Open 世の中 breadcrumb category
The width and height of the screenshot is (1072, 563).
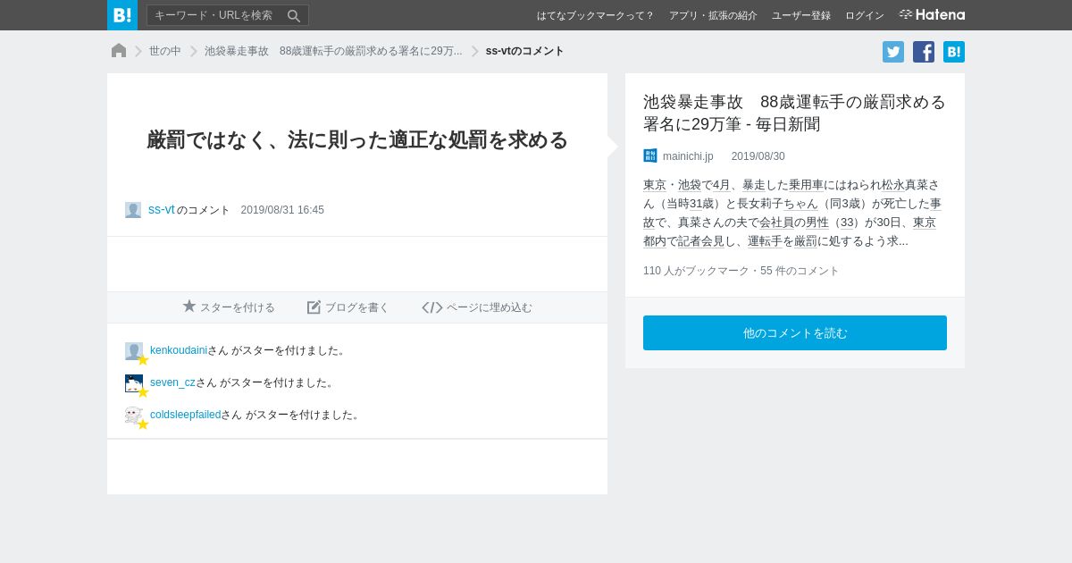[x=165, y=51]
